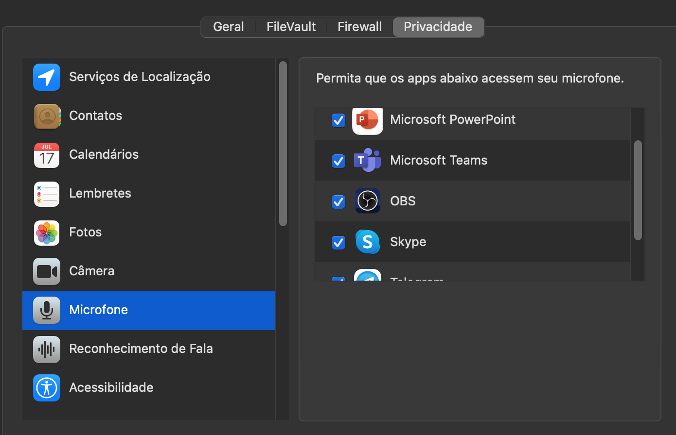This screenshot has width=676, height=435.
Task: Uncheck microphone access for Microsoft PowerPoint
Action: click(x=338, y=119)
